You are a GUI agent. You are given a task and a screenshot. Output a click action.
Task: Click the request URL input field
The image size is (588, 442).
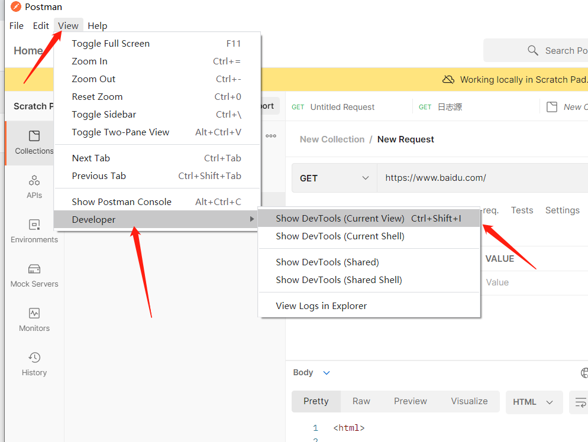[x=483, y=178]
